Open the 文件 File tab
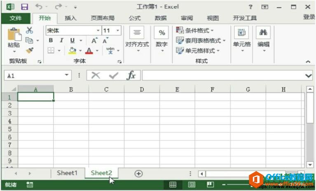 pyautogui.click(x=16, y=18)
